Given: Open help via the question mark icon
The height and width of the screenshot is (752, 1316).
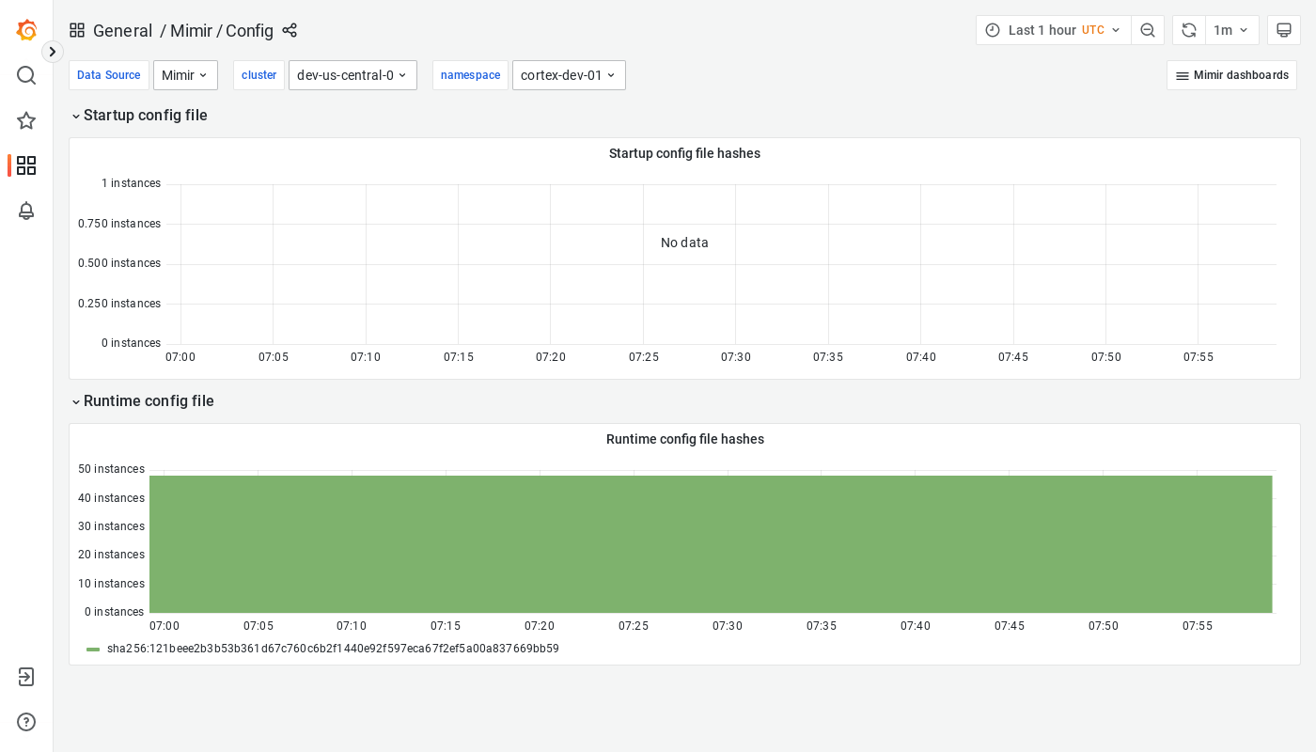Looking at the screenshot, I should [x=26, y=722].
